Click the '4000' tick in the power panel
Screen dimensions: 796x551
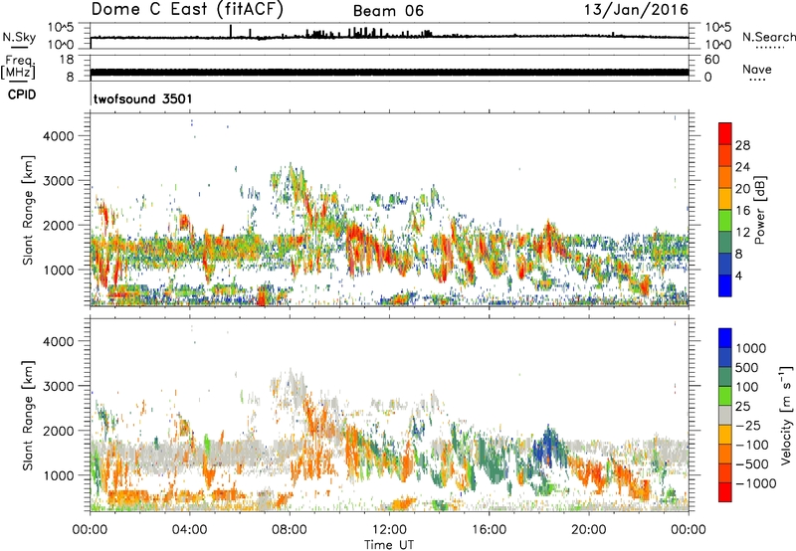(59, 136)
